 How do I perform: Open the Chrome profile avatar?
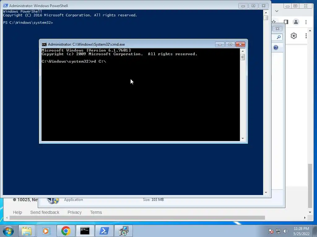tap(296, 22)
